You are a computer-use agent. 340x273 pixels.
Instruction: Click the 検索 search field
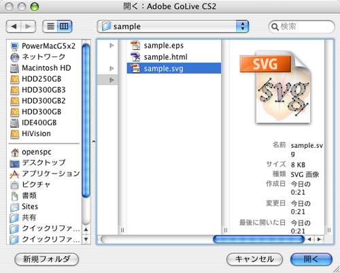tap(302, 27)
